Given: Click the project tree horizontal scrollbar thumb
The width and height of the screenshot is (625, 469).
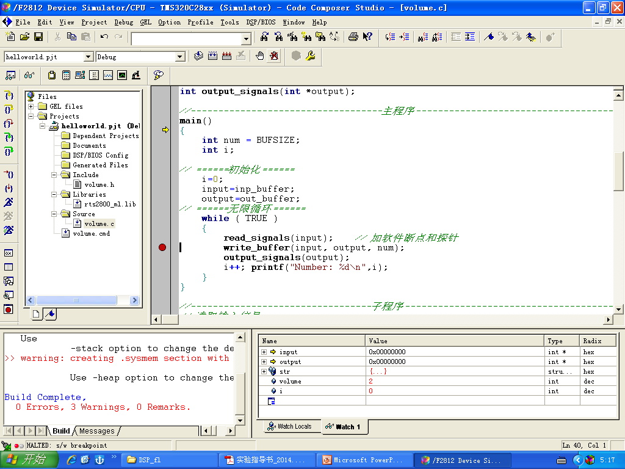Looking at the screenshot, I should tap(76, 300).
